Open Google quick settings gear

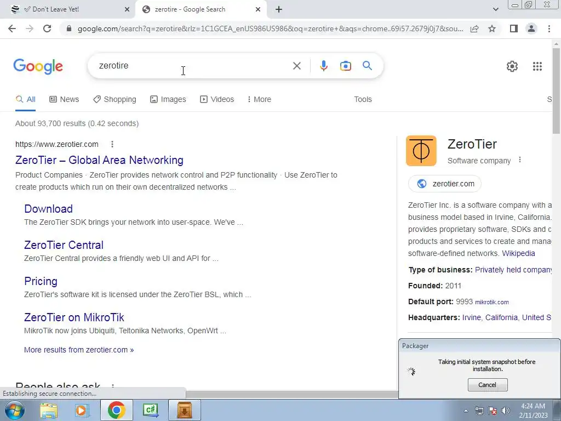point(512,66)
